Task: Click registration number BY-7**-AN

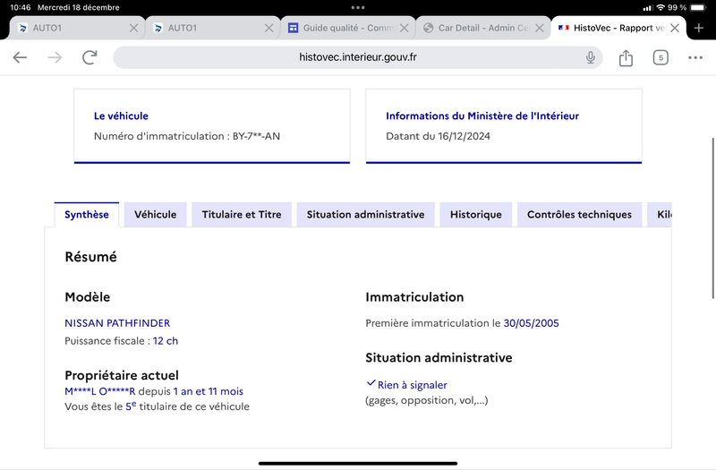Action: [x=256, y=136]
